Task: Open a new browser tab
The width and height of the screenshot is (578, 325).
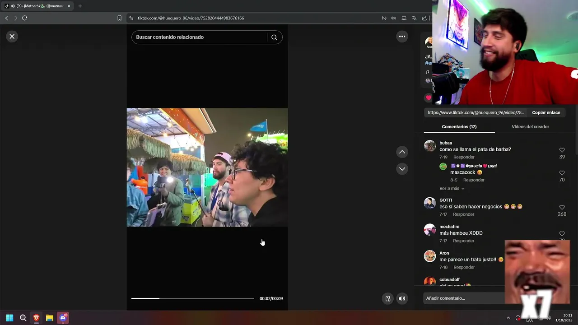Action: click(80, 6)
